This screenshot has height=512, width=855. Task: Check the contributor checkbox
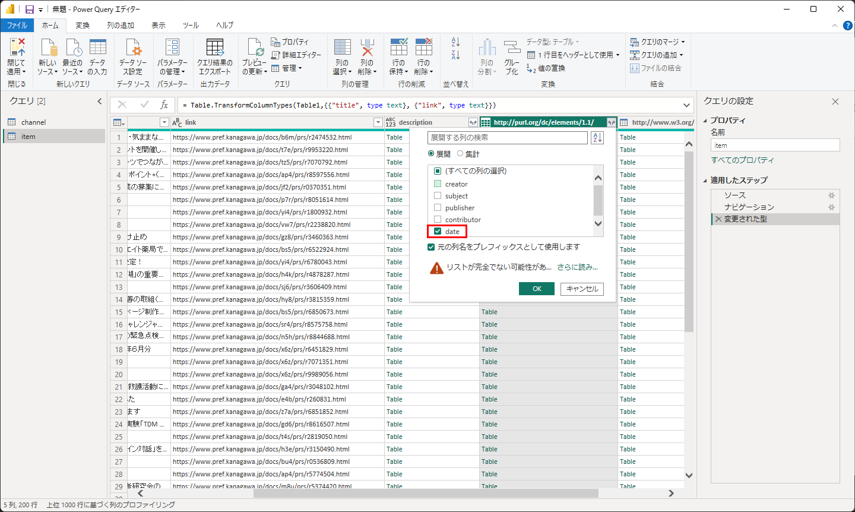click(x=438, y=220)
